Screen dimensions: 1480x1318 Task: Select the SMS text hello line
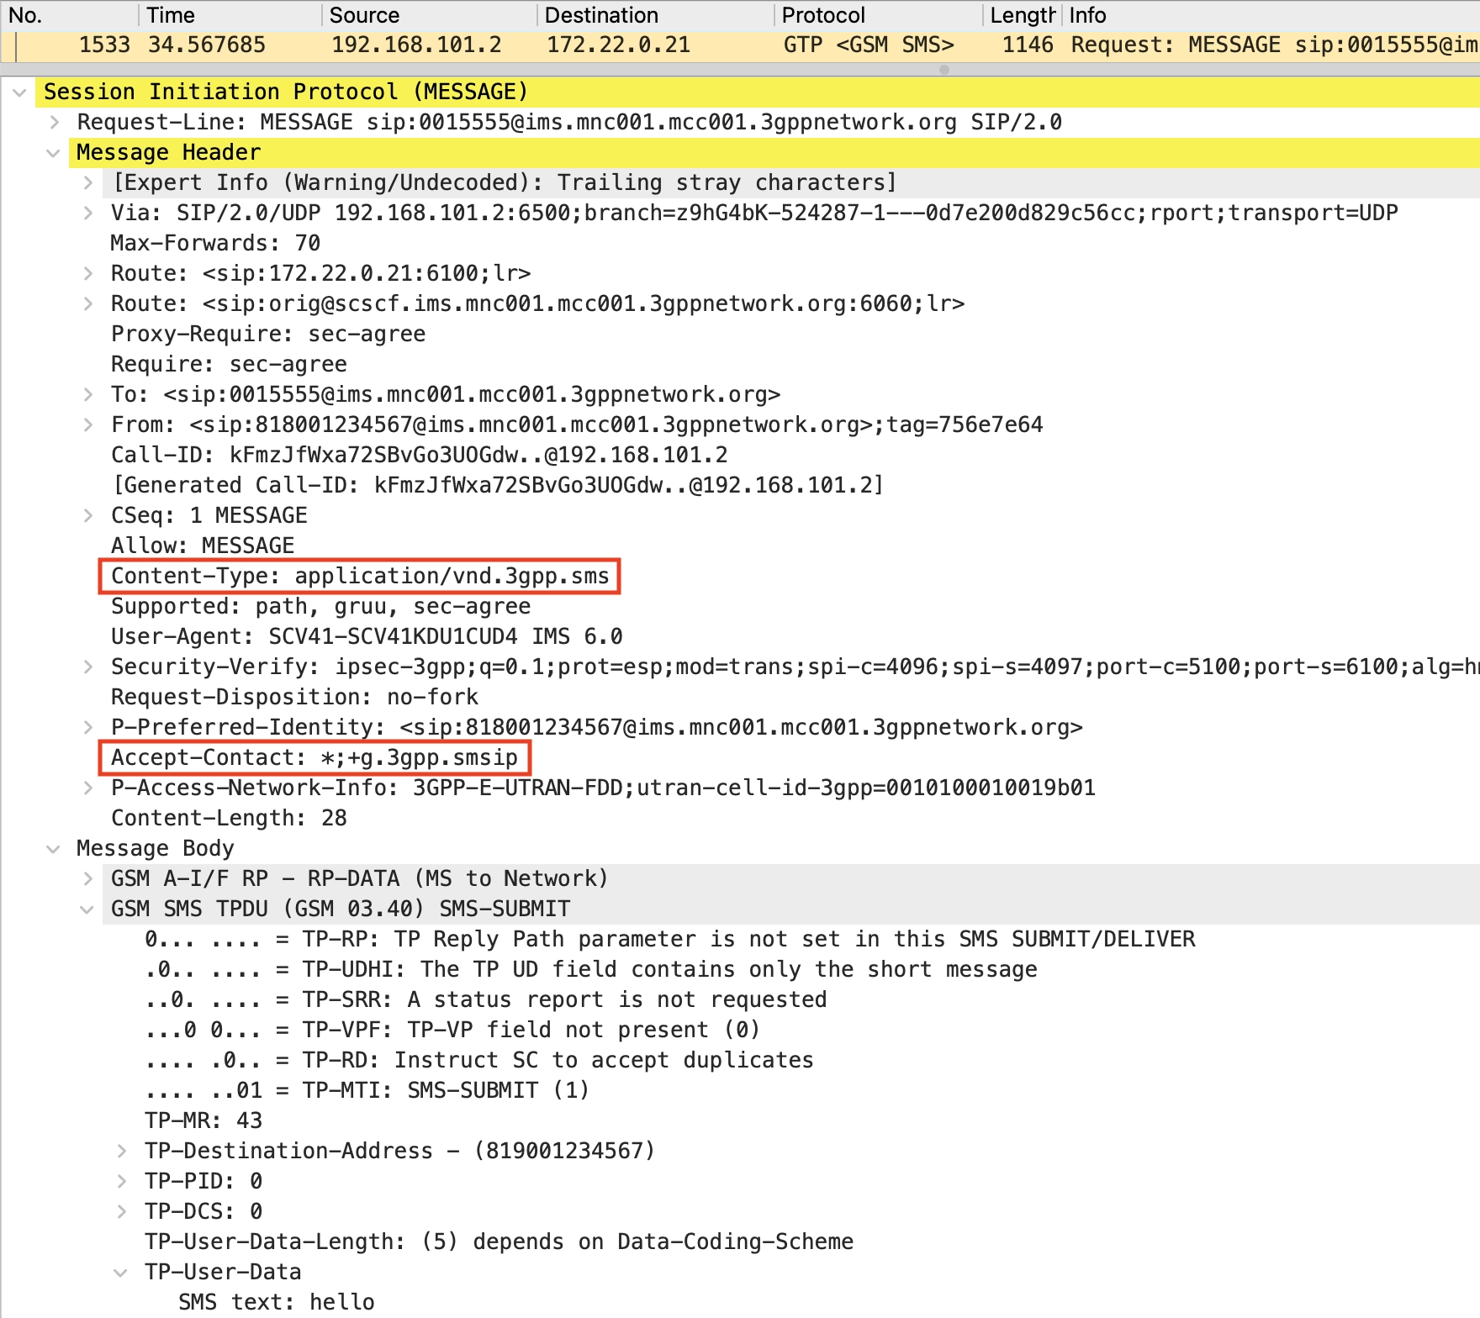point(277,1302)
